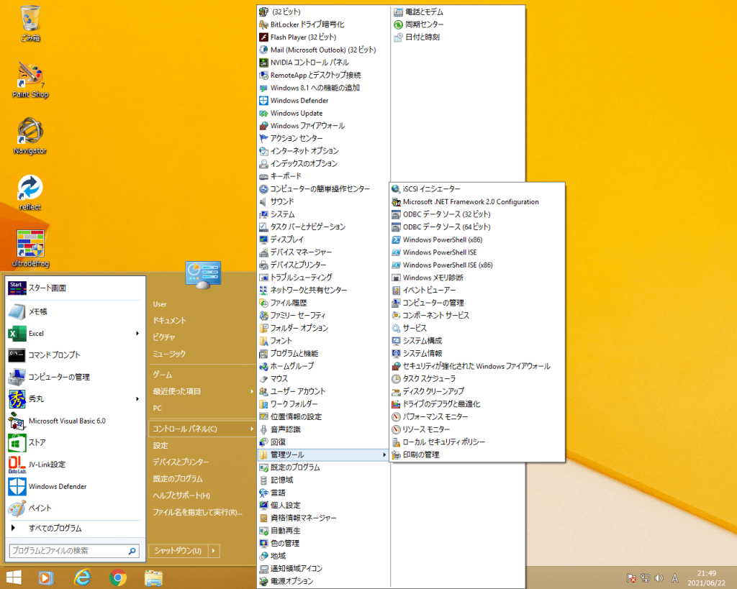Open 電源オプション entry
737x589 pixels.
pos(323,581)
